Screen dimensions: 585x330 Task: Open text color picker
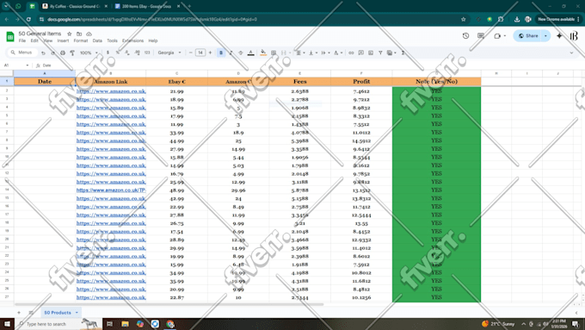(250, 53)
